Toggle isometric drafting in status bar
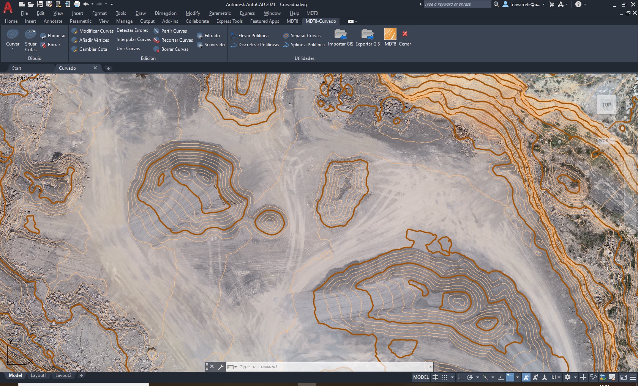The width and height of the screenshot is (638, 386). [x=485, y=377]
